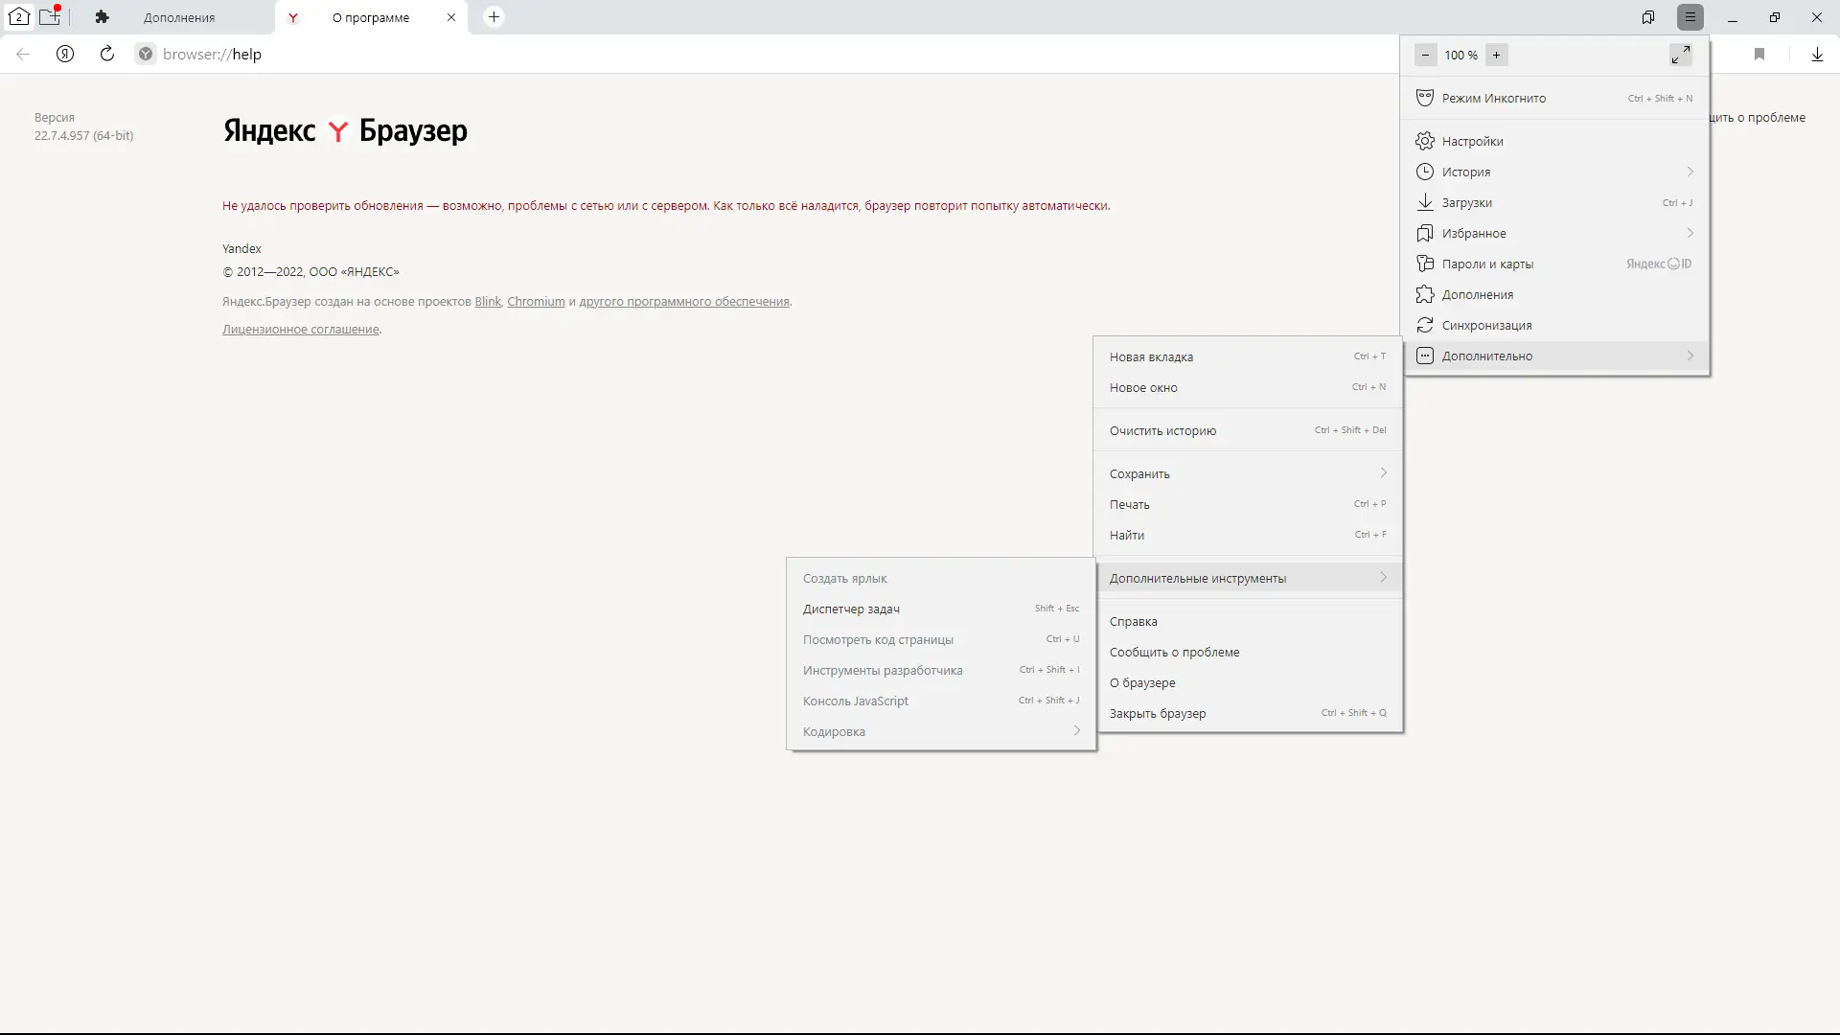The height and width of the screenshot is (1035, 1840).
Task: Click the History clock icon
Action: pos(1425,172)
